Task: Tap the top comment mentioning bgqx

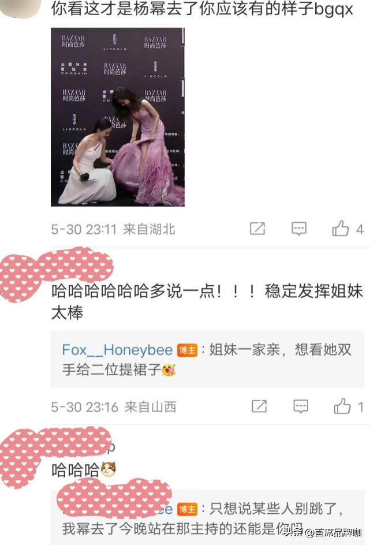Action: point(202,8)
